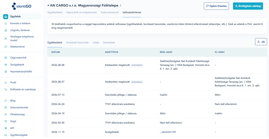Viewport: 269px width, 139px height.
Task: Open Nyomtatványkitöltő menu item
Action: pyautogui.click(x=21, y=72)
